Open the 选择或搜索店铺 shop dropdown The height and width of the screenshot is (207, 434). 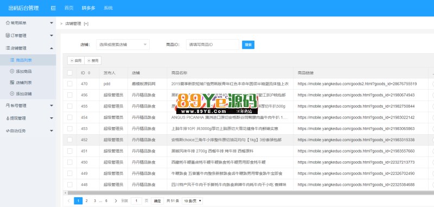pos(123,45)
